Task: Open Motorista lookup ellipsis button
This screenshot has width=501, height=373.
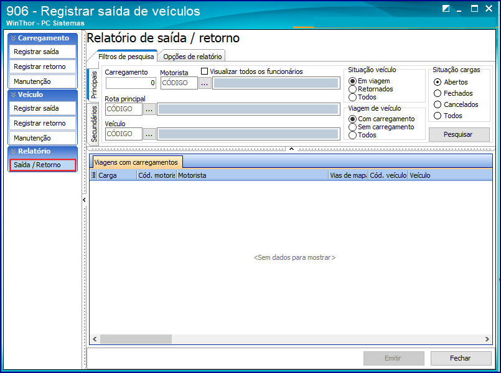Action: point(205,83)
